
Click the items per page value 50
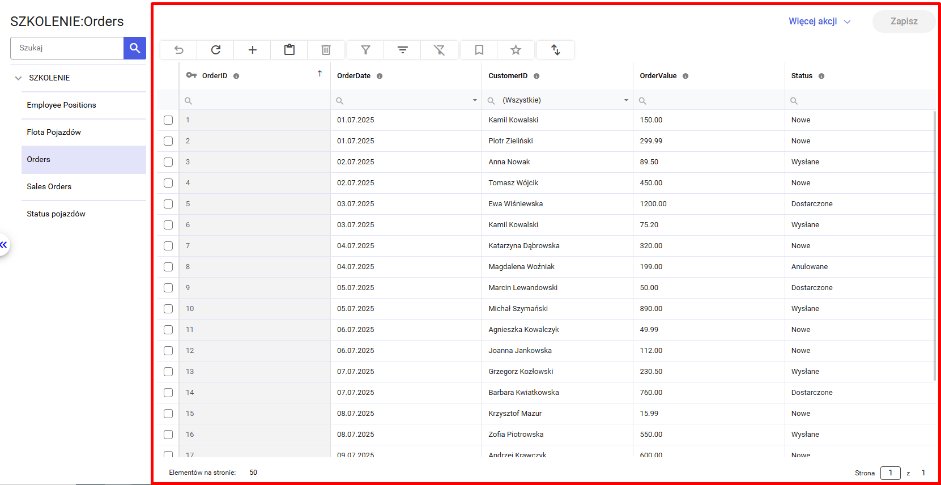[253, 473]
